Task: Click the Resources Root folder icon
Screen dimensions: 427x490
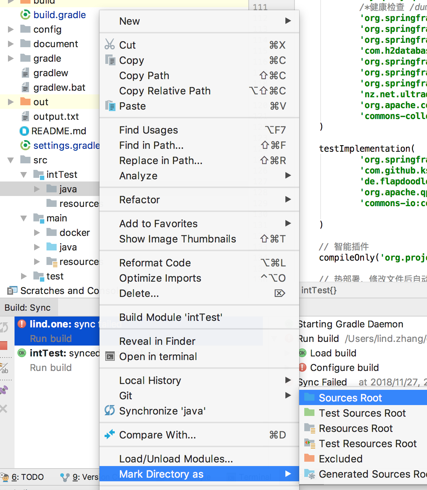Action: point(310,428)
